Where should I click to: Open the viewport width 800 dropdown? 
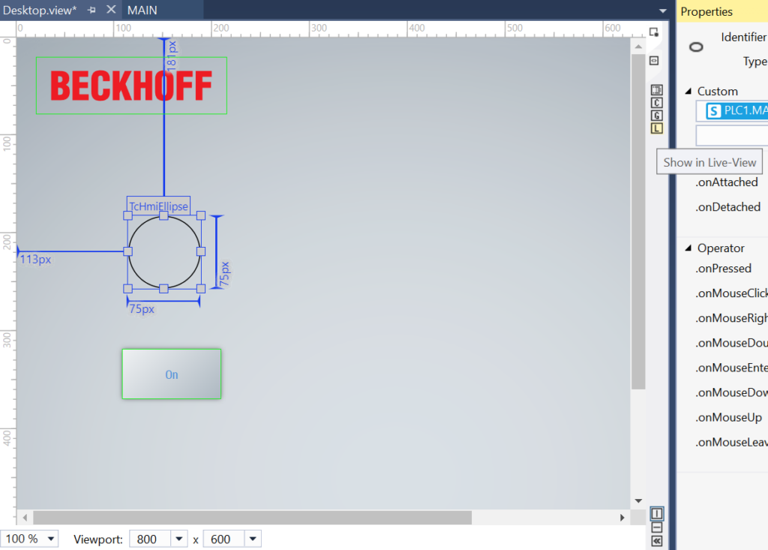click(179, 539)
